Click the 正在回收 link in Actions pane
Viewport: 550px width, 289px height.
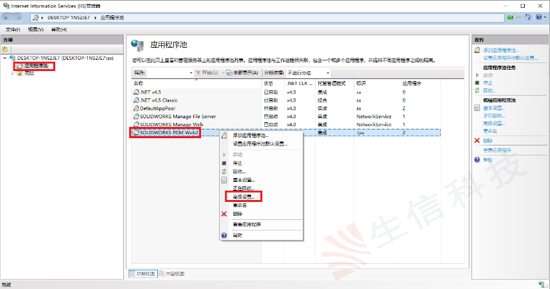point(494,116)
